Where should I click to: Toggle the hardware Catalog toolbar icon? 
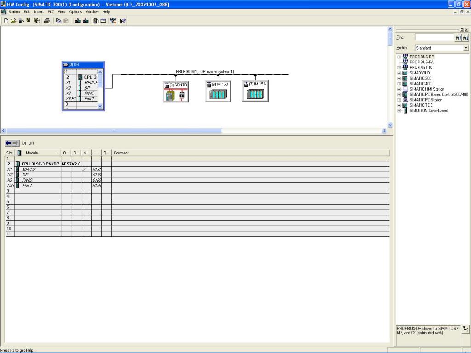pos(96,21)
